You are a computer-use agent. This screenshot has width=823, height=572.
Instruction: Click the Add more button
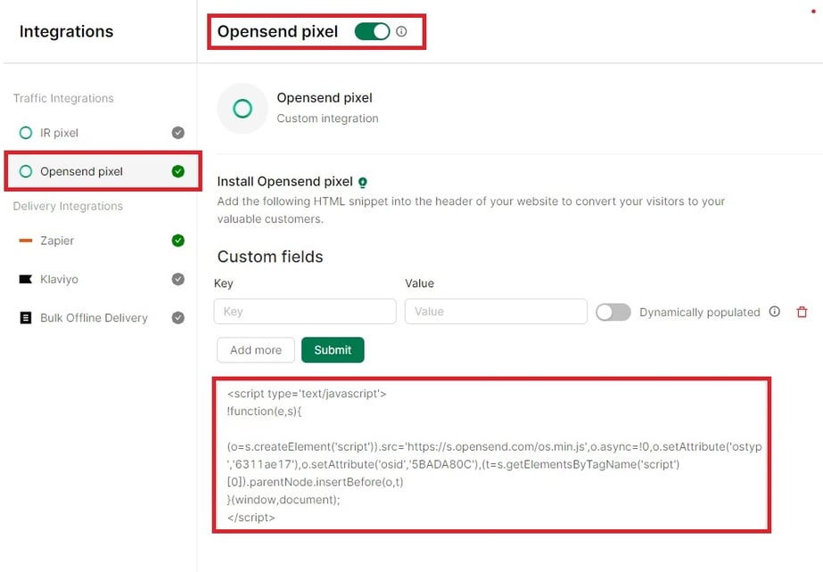(x=255, y=350)
